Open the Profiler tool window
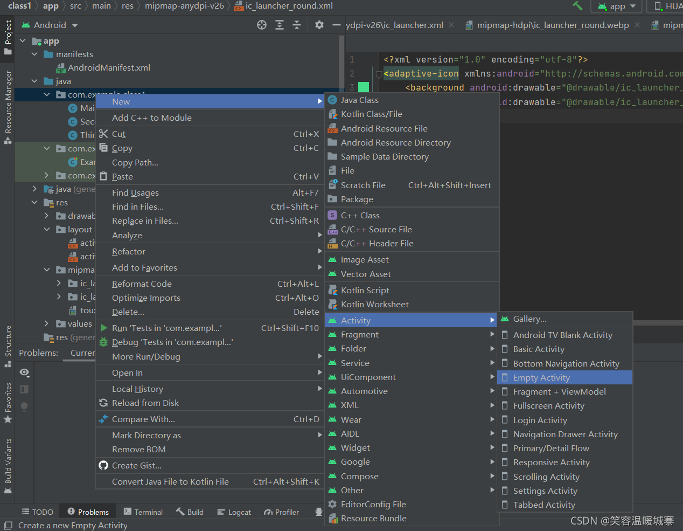Image resolution: width=683 pixels, height=531 pixels. [281, 512]
